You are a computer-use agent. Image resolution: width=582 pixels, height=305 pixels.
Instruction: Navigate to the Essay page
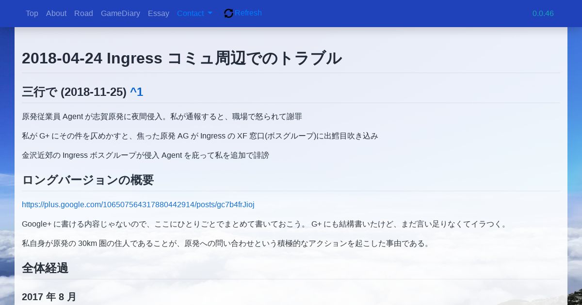pyautogui.click(x=159, y=14)
